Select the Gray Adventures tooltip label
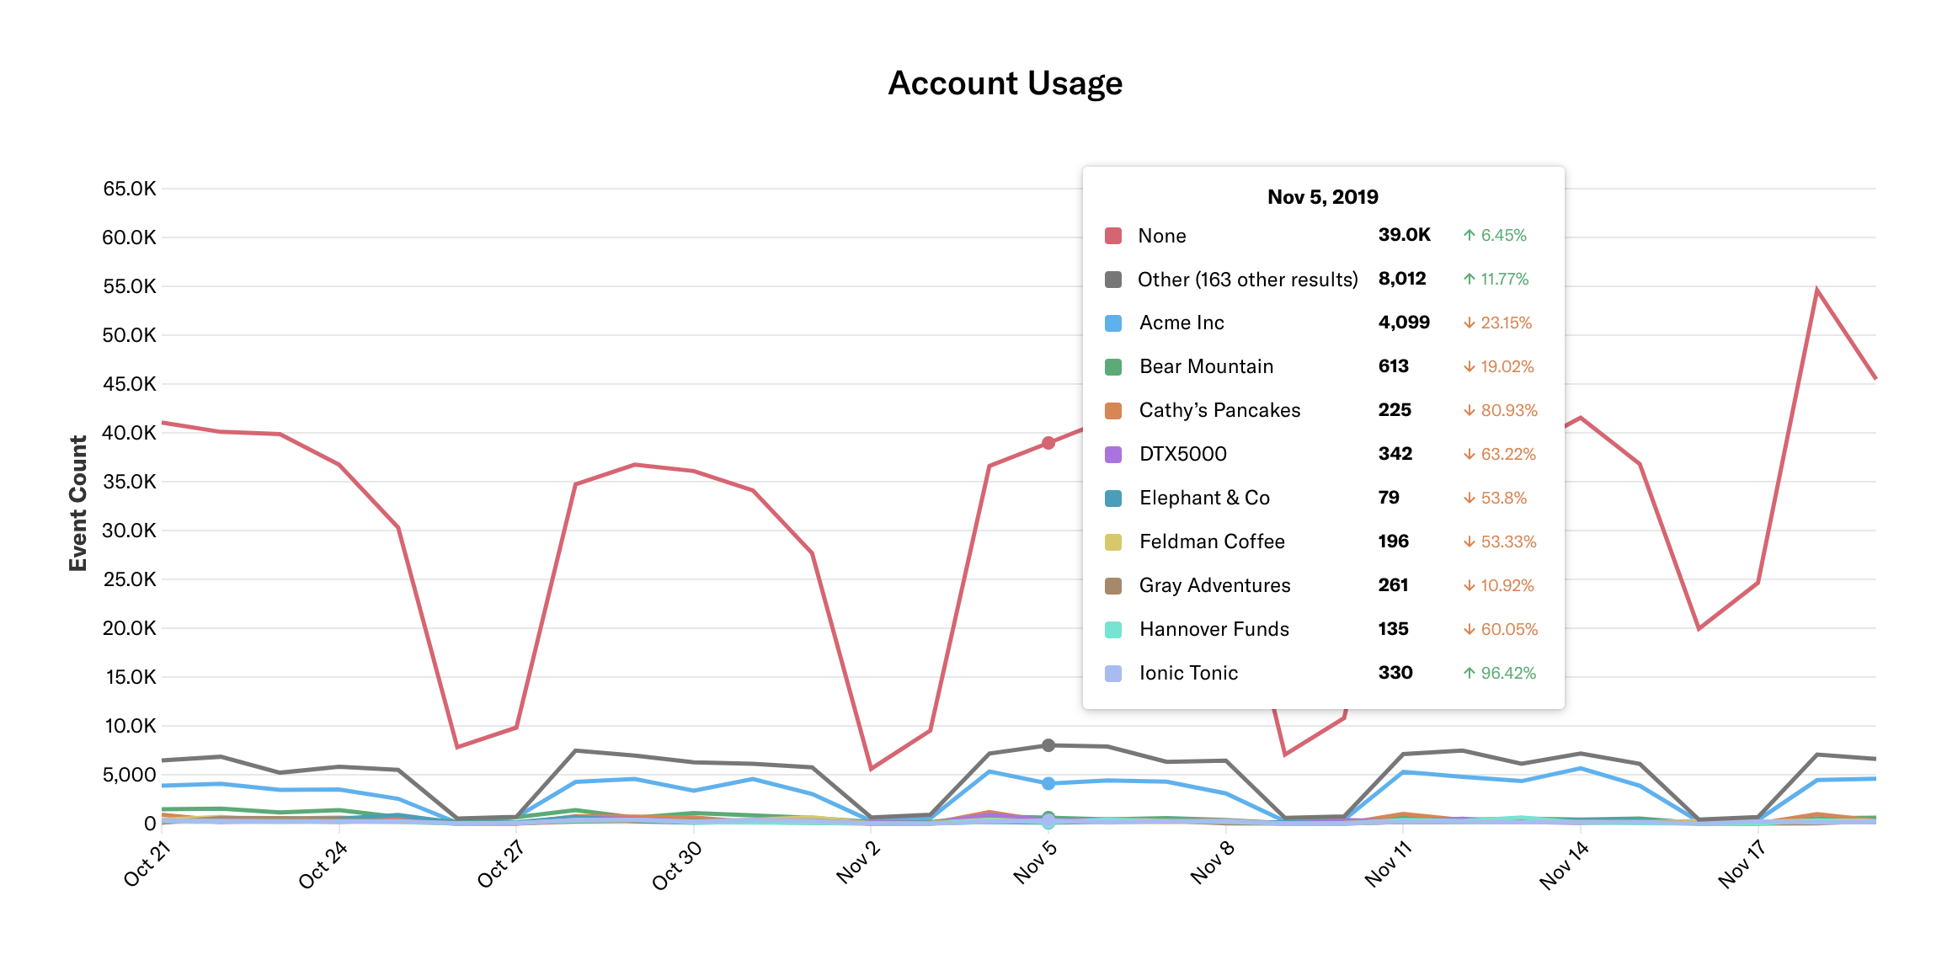 (1214, 585)
